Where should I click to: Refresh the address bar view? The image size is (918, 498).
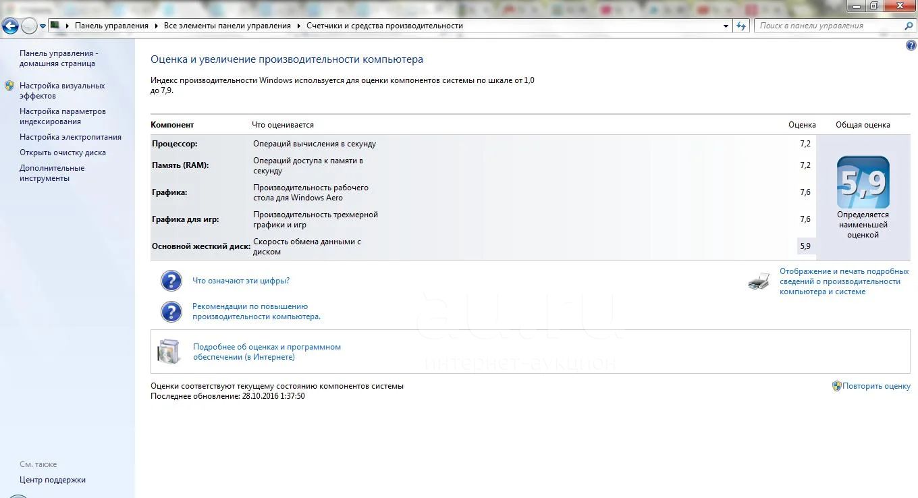742,26
